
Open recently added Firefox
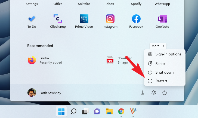[45, 60]
